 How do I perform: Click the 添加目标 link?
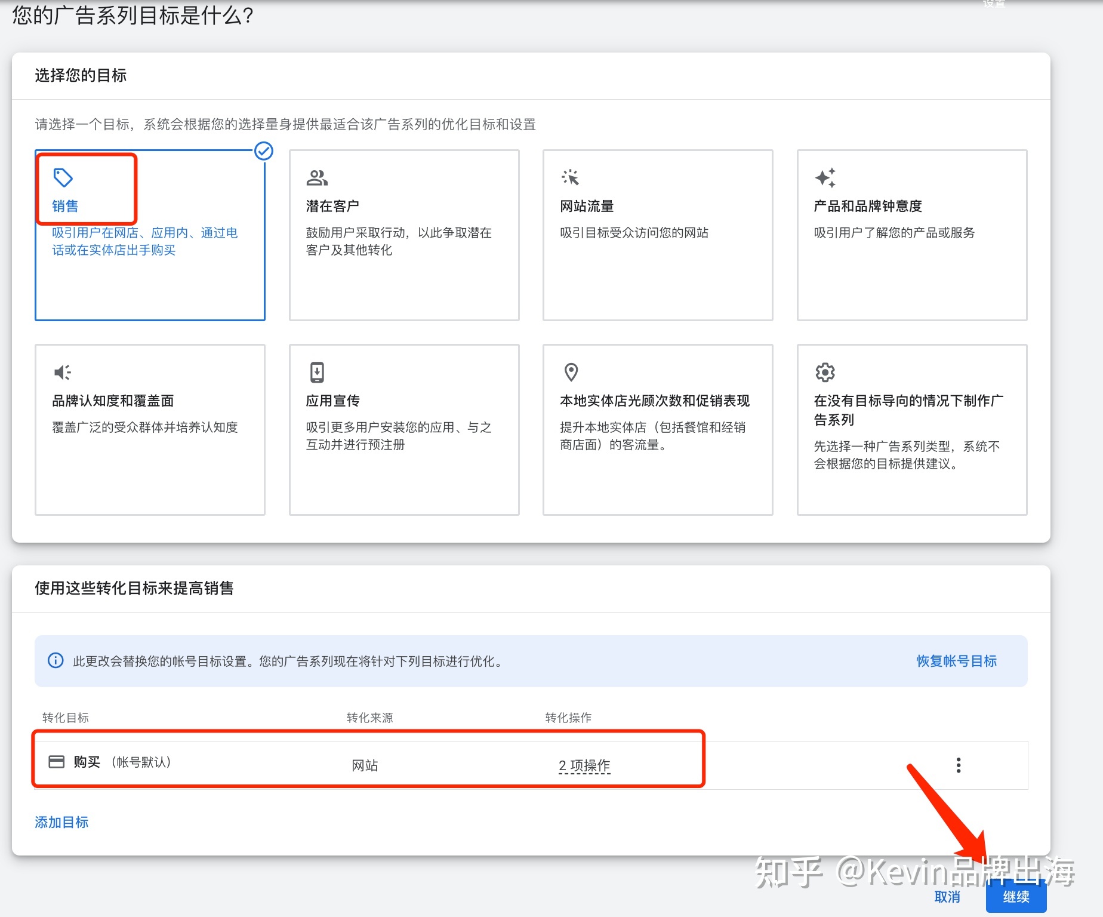(x=61, y=822)
